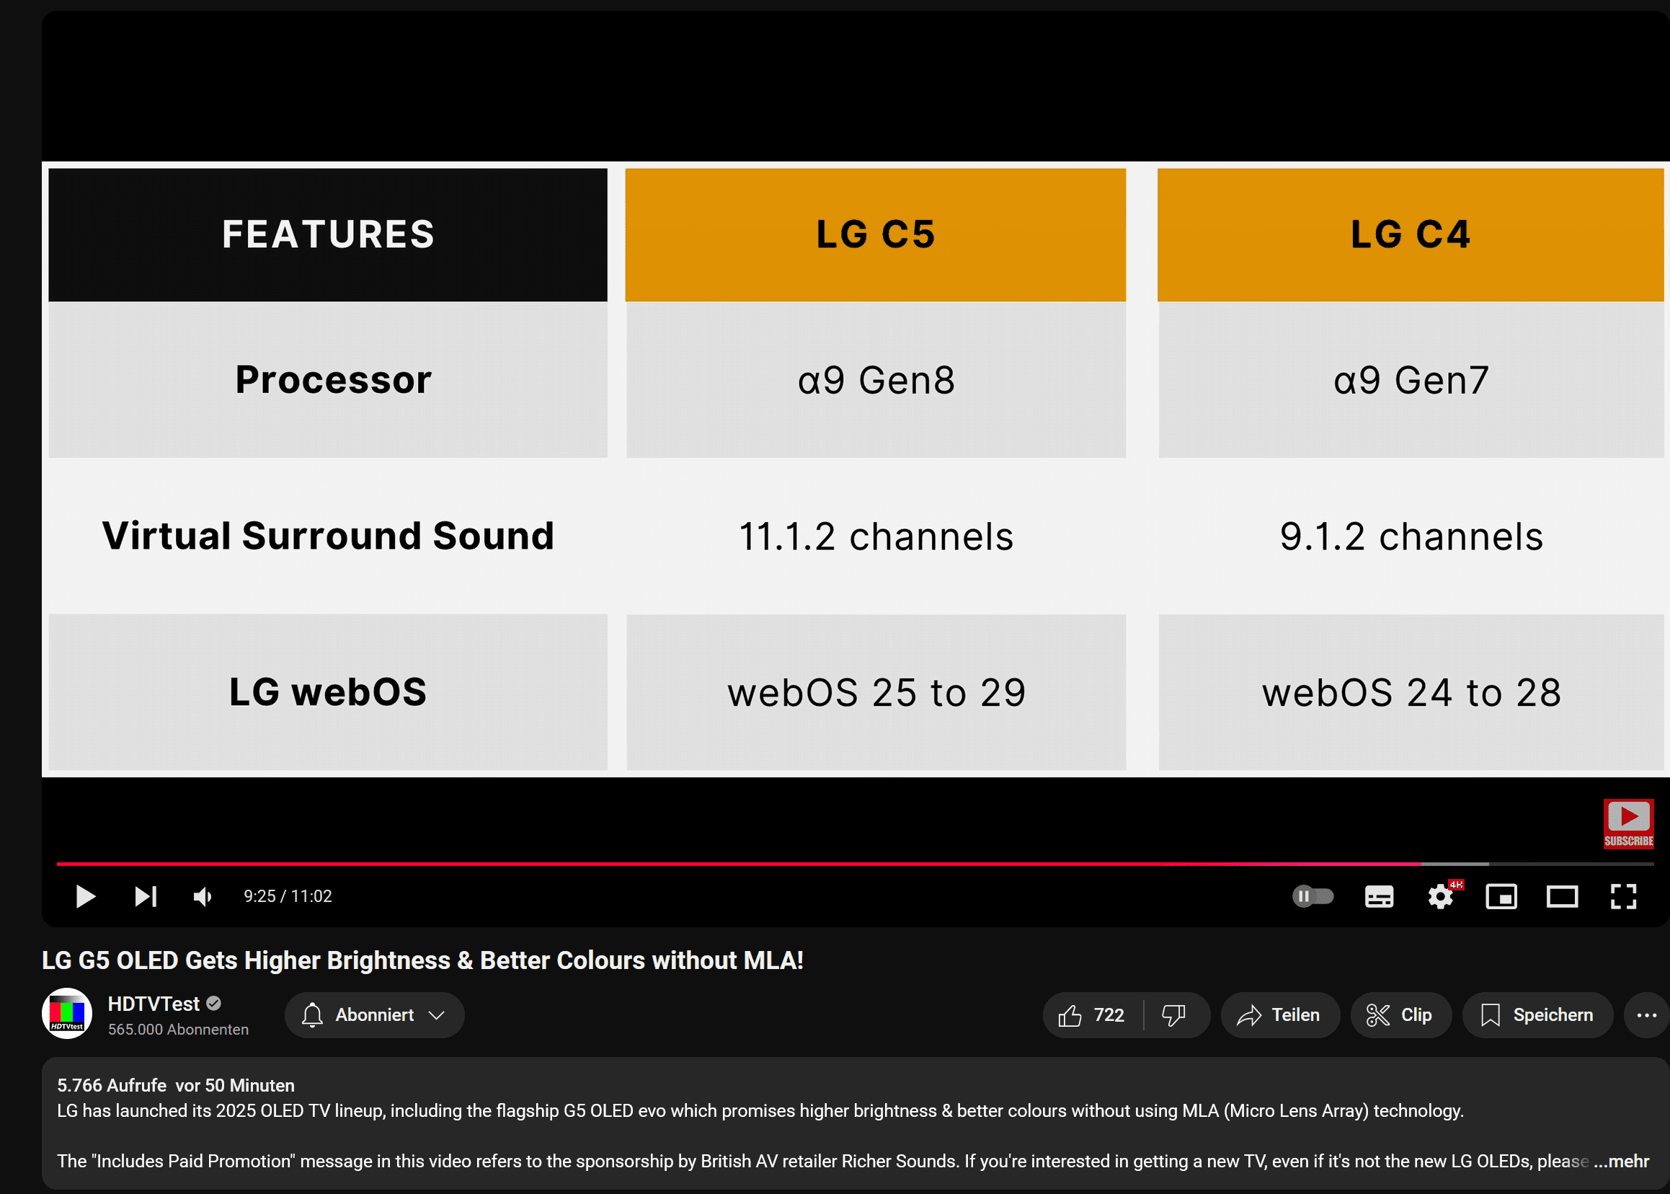Screen dimensions: 1670x1194
Task: Skip to the next video
Action: click(146, 896)
